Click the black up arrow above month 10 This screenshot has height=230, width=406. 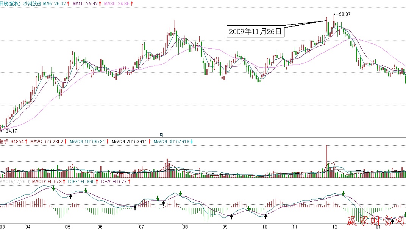click(x=265, y=216)
